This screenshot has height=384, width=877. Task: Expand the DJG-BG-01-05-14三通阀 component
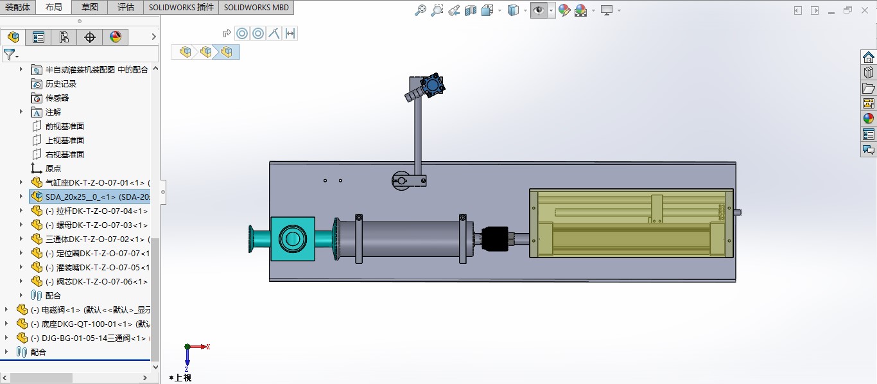(7, 338)
